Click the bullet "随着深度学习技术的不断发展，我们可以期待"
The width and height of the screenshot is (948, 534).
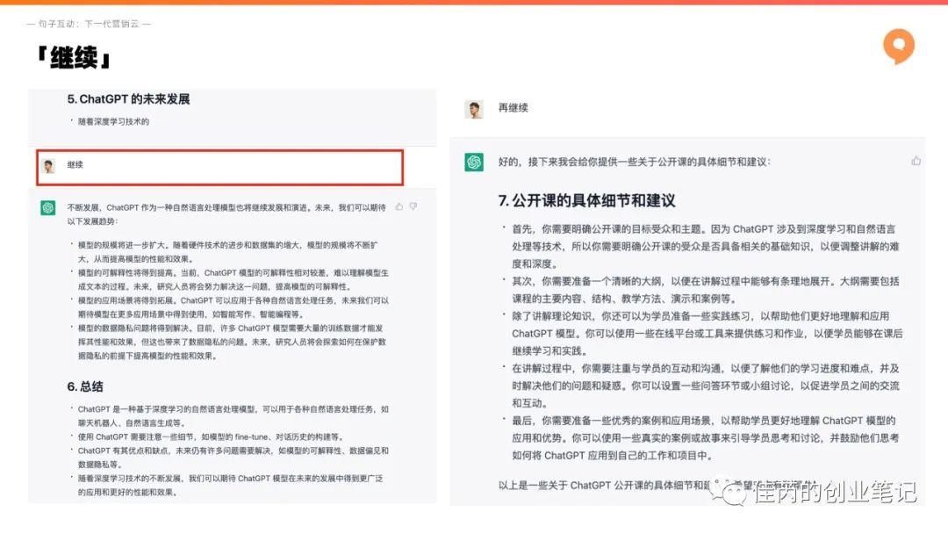[x=230, y=485]
